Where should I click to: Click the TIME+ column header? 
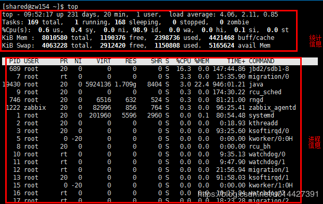[x=236, y=61]
